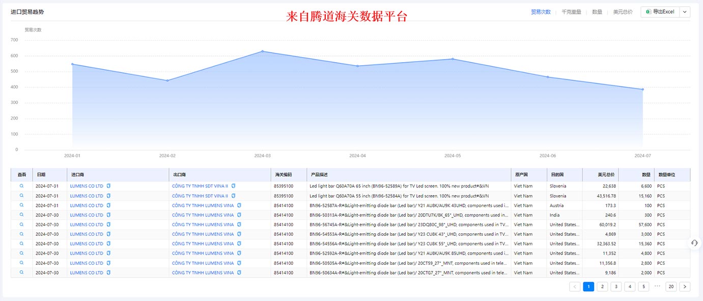
Task: Click the 2024-02 data point on the chart
Action: 167,80
